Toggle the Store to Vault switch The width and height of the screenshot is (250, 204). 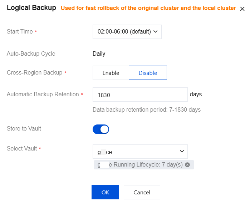101,129
